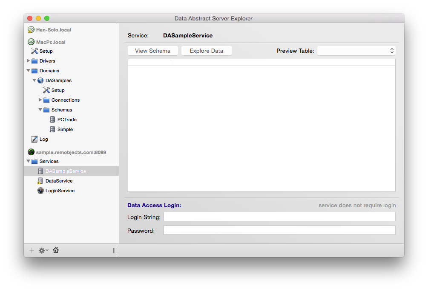Click the green zoom window button
428x291 pixels.
coord(47,18)
